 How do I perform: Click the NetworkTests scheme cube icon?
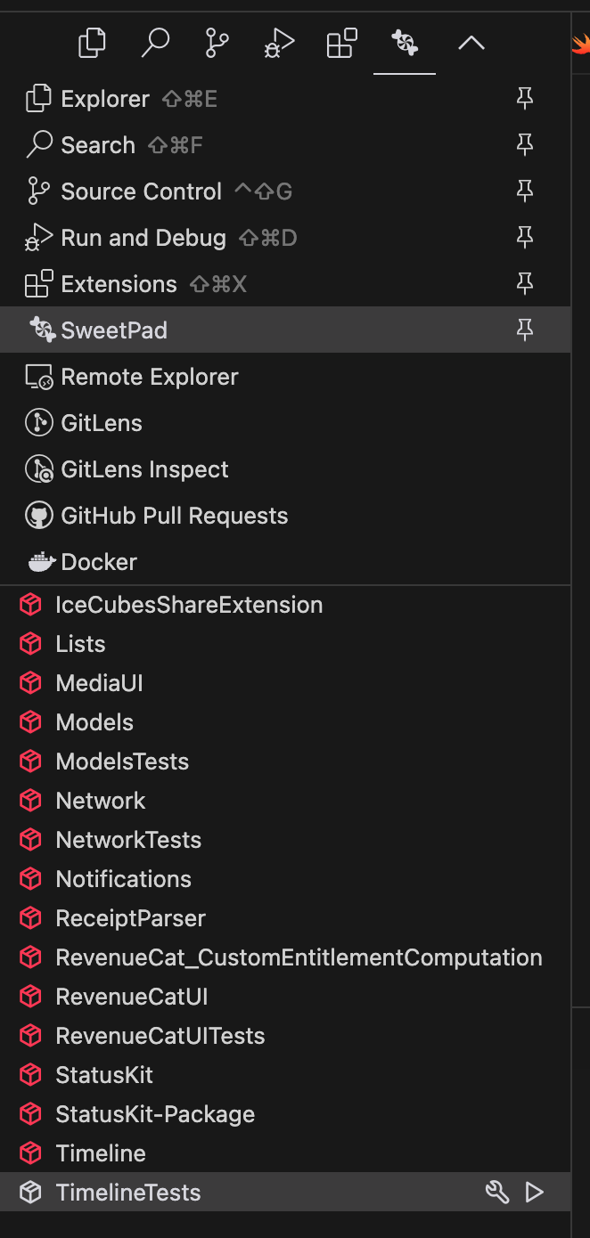point(31,840)
